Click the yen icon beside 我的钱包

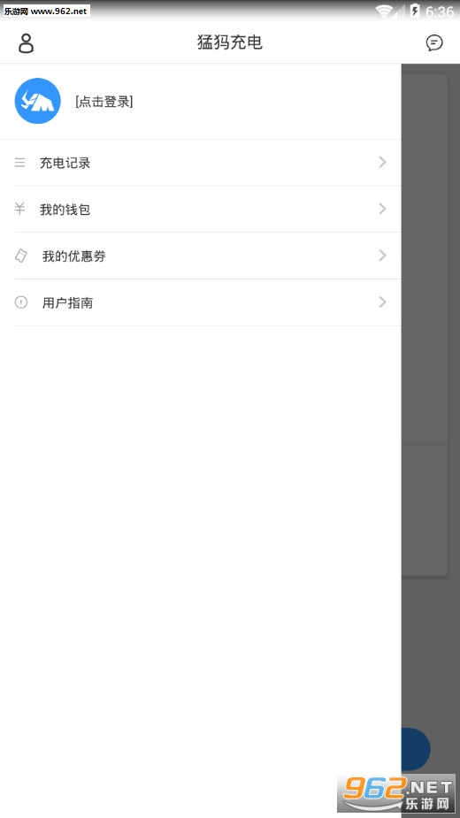point(19,210)
